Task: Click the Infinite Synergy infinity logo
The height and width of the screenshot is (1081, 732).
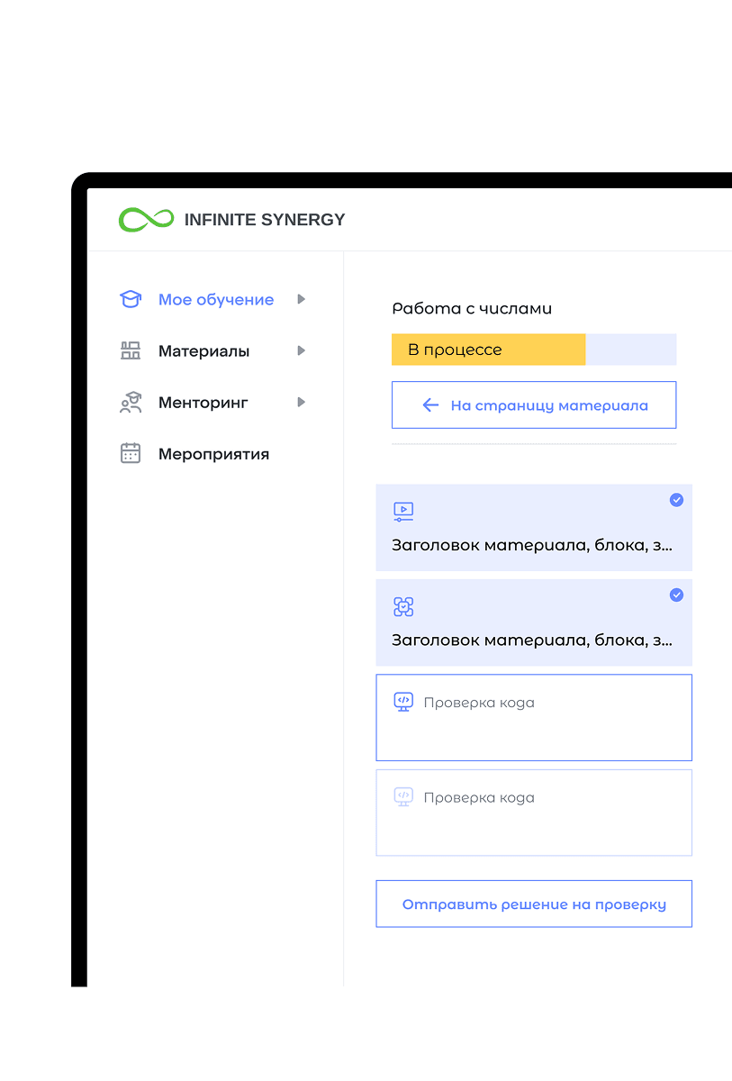Action: coord(145,220)
